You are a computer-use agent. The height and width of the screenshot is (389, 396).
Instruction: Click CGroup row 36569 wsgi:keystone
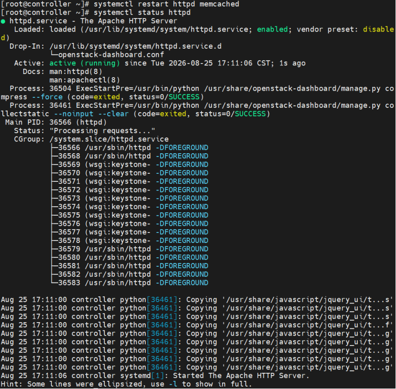[x=130, y=164]
